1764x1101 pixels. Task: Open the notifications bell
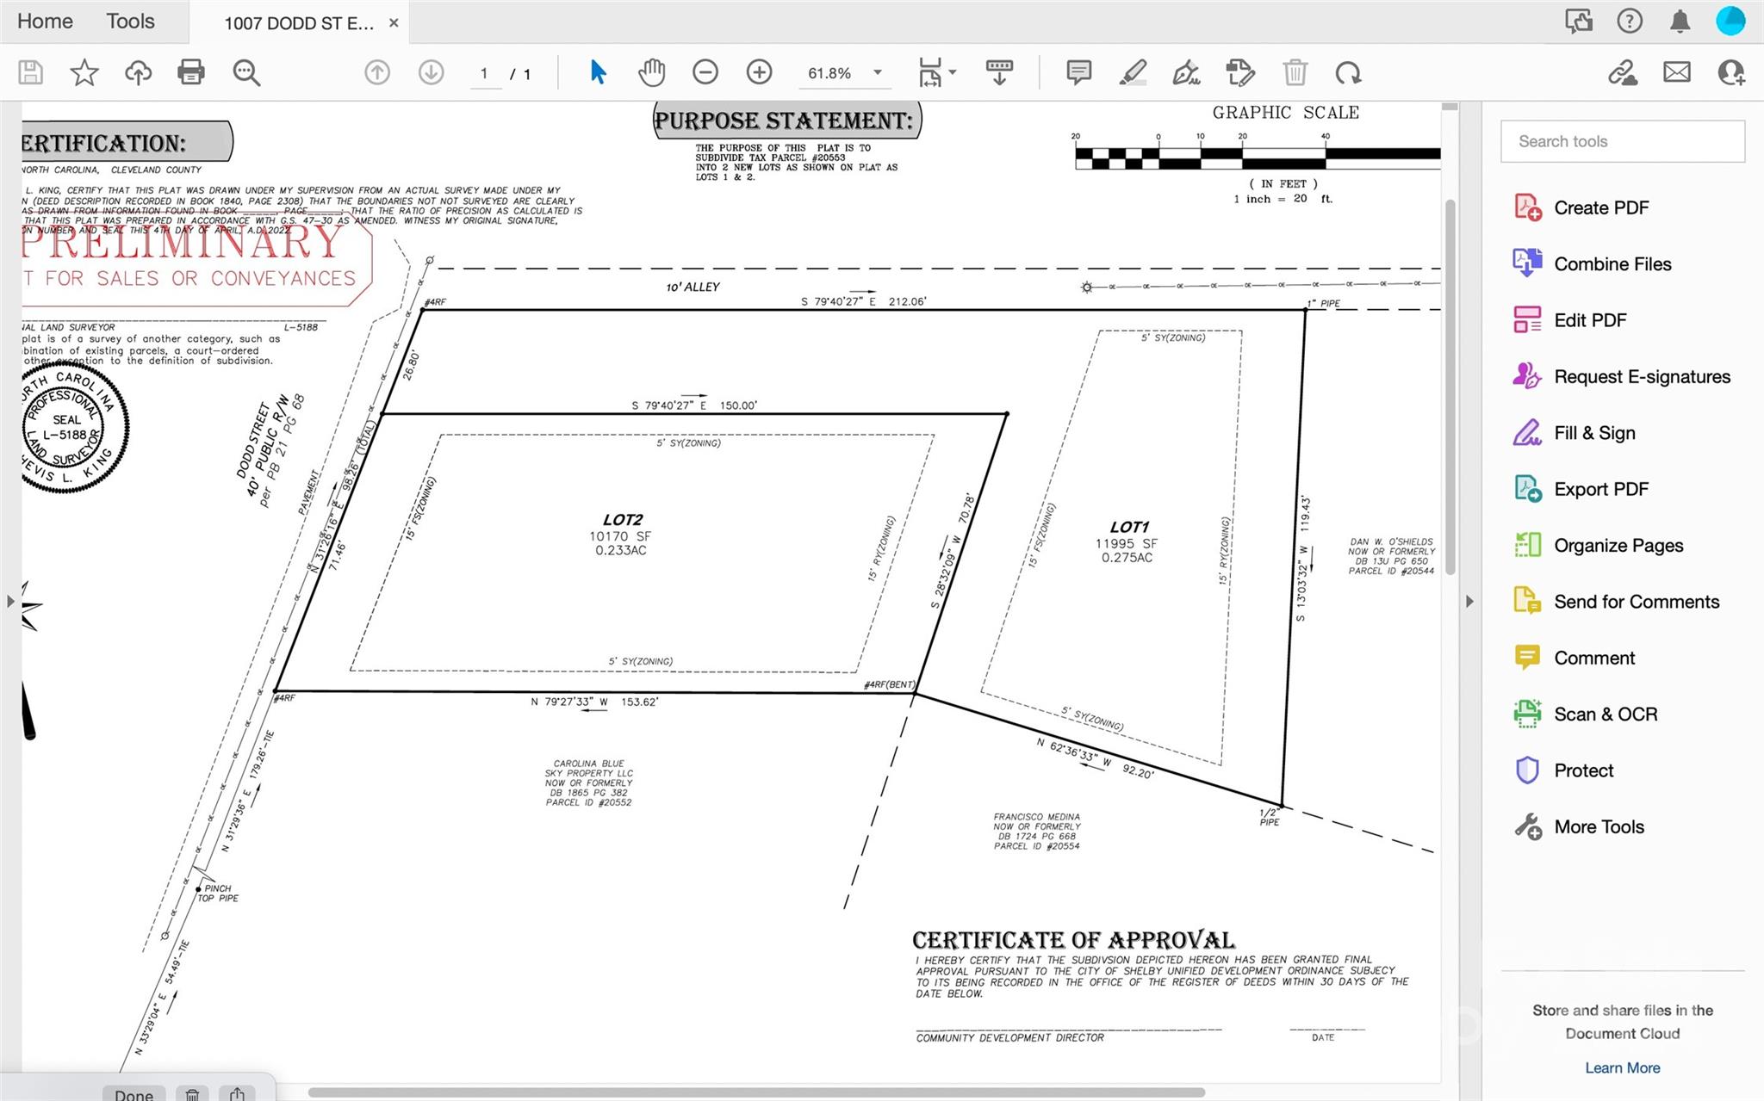pos(1679,21)
